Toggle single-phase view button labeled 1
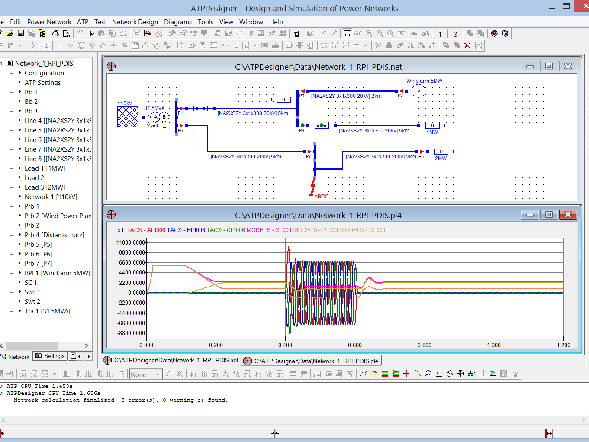Screen dimensions: 589x442 [440, 34]
